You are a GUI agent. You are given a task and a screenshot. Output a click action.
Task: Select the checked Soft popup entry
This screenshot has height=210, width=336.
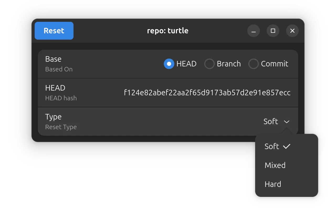click(272, 146)
